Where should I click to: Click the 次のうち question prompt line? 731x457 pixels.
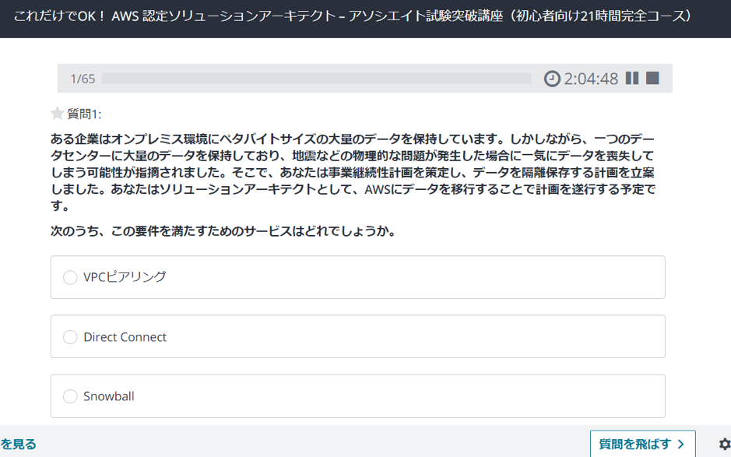point(223,231)
